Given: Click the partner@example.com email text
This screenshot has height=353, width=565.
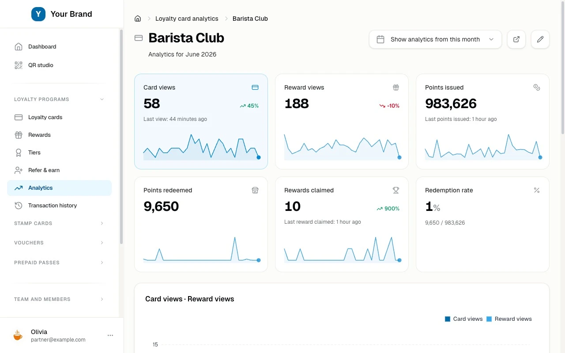Looking at the screenshot, I should point(58,340).
